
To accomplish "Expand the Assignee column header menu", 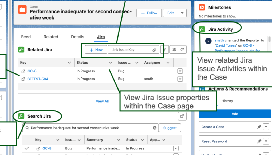I will click(168, 62).
